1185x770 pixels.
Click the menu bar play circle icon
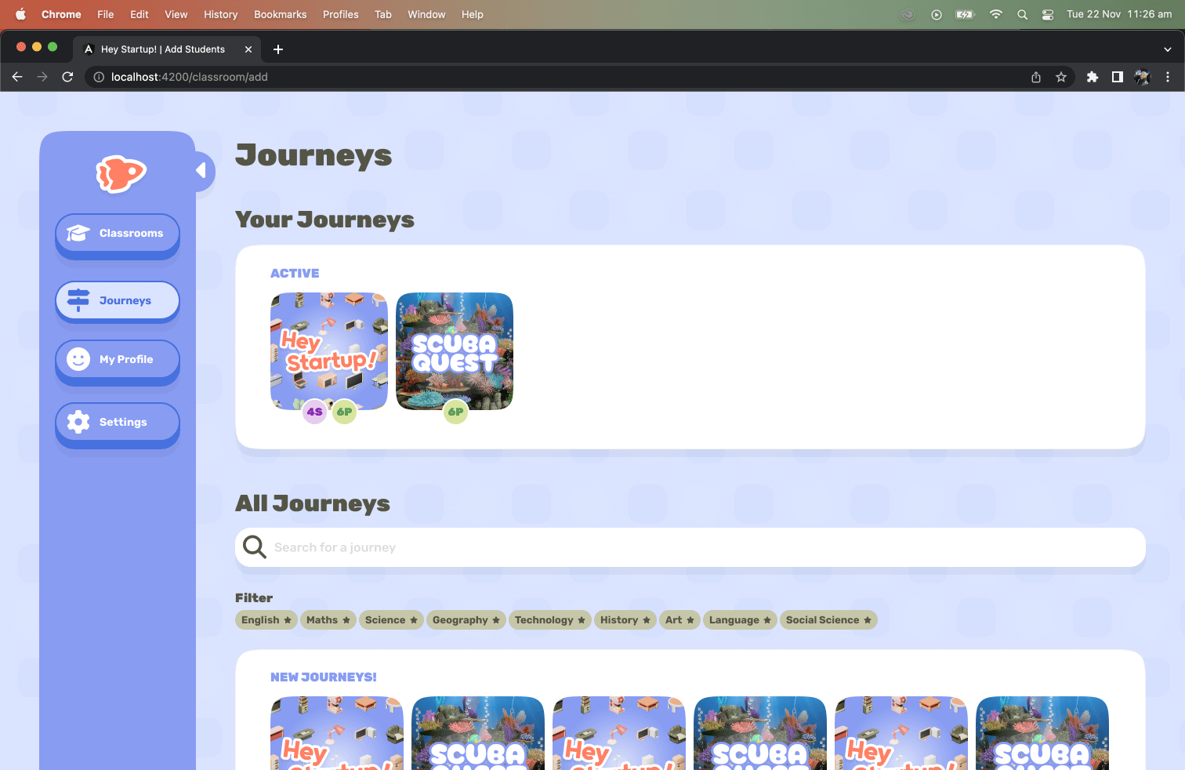(937, 14)
